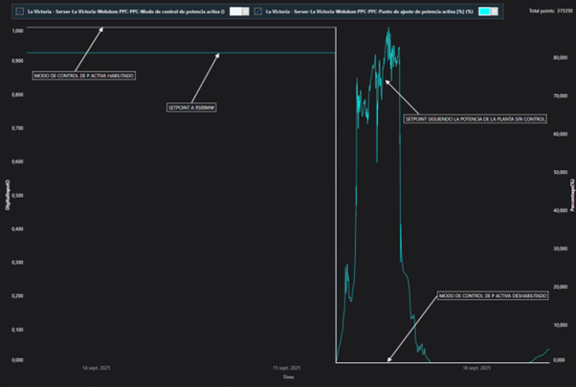Click the 15 sept. 2025 time axis label
The height and width of the screenshot is (387, 576).
click(287, 367)
